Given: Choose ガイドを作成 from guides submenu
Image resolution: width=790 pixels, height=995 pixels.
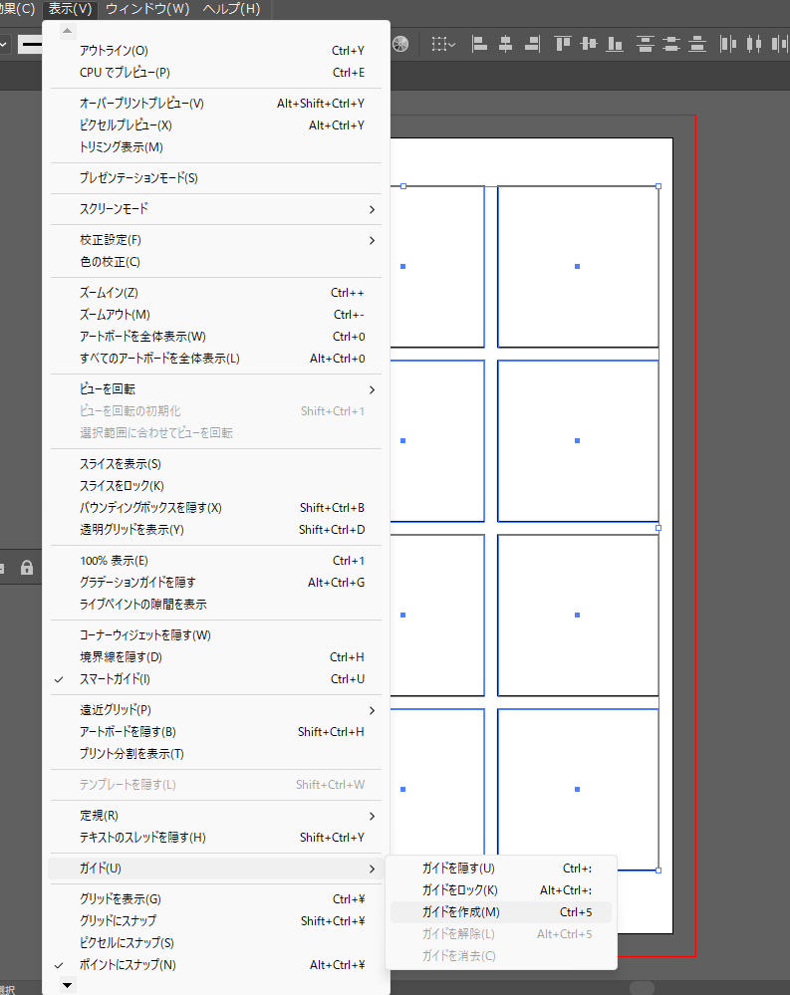Looking at the screenshot, I should pyautogui.click(x=460, y=911).
